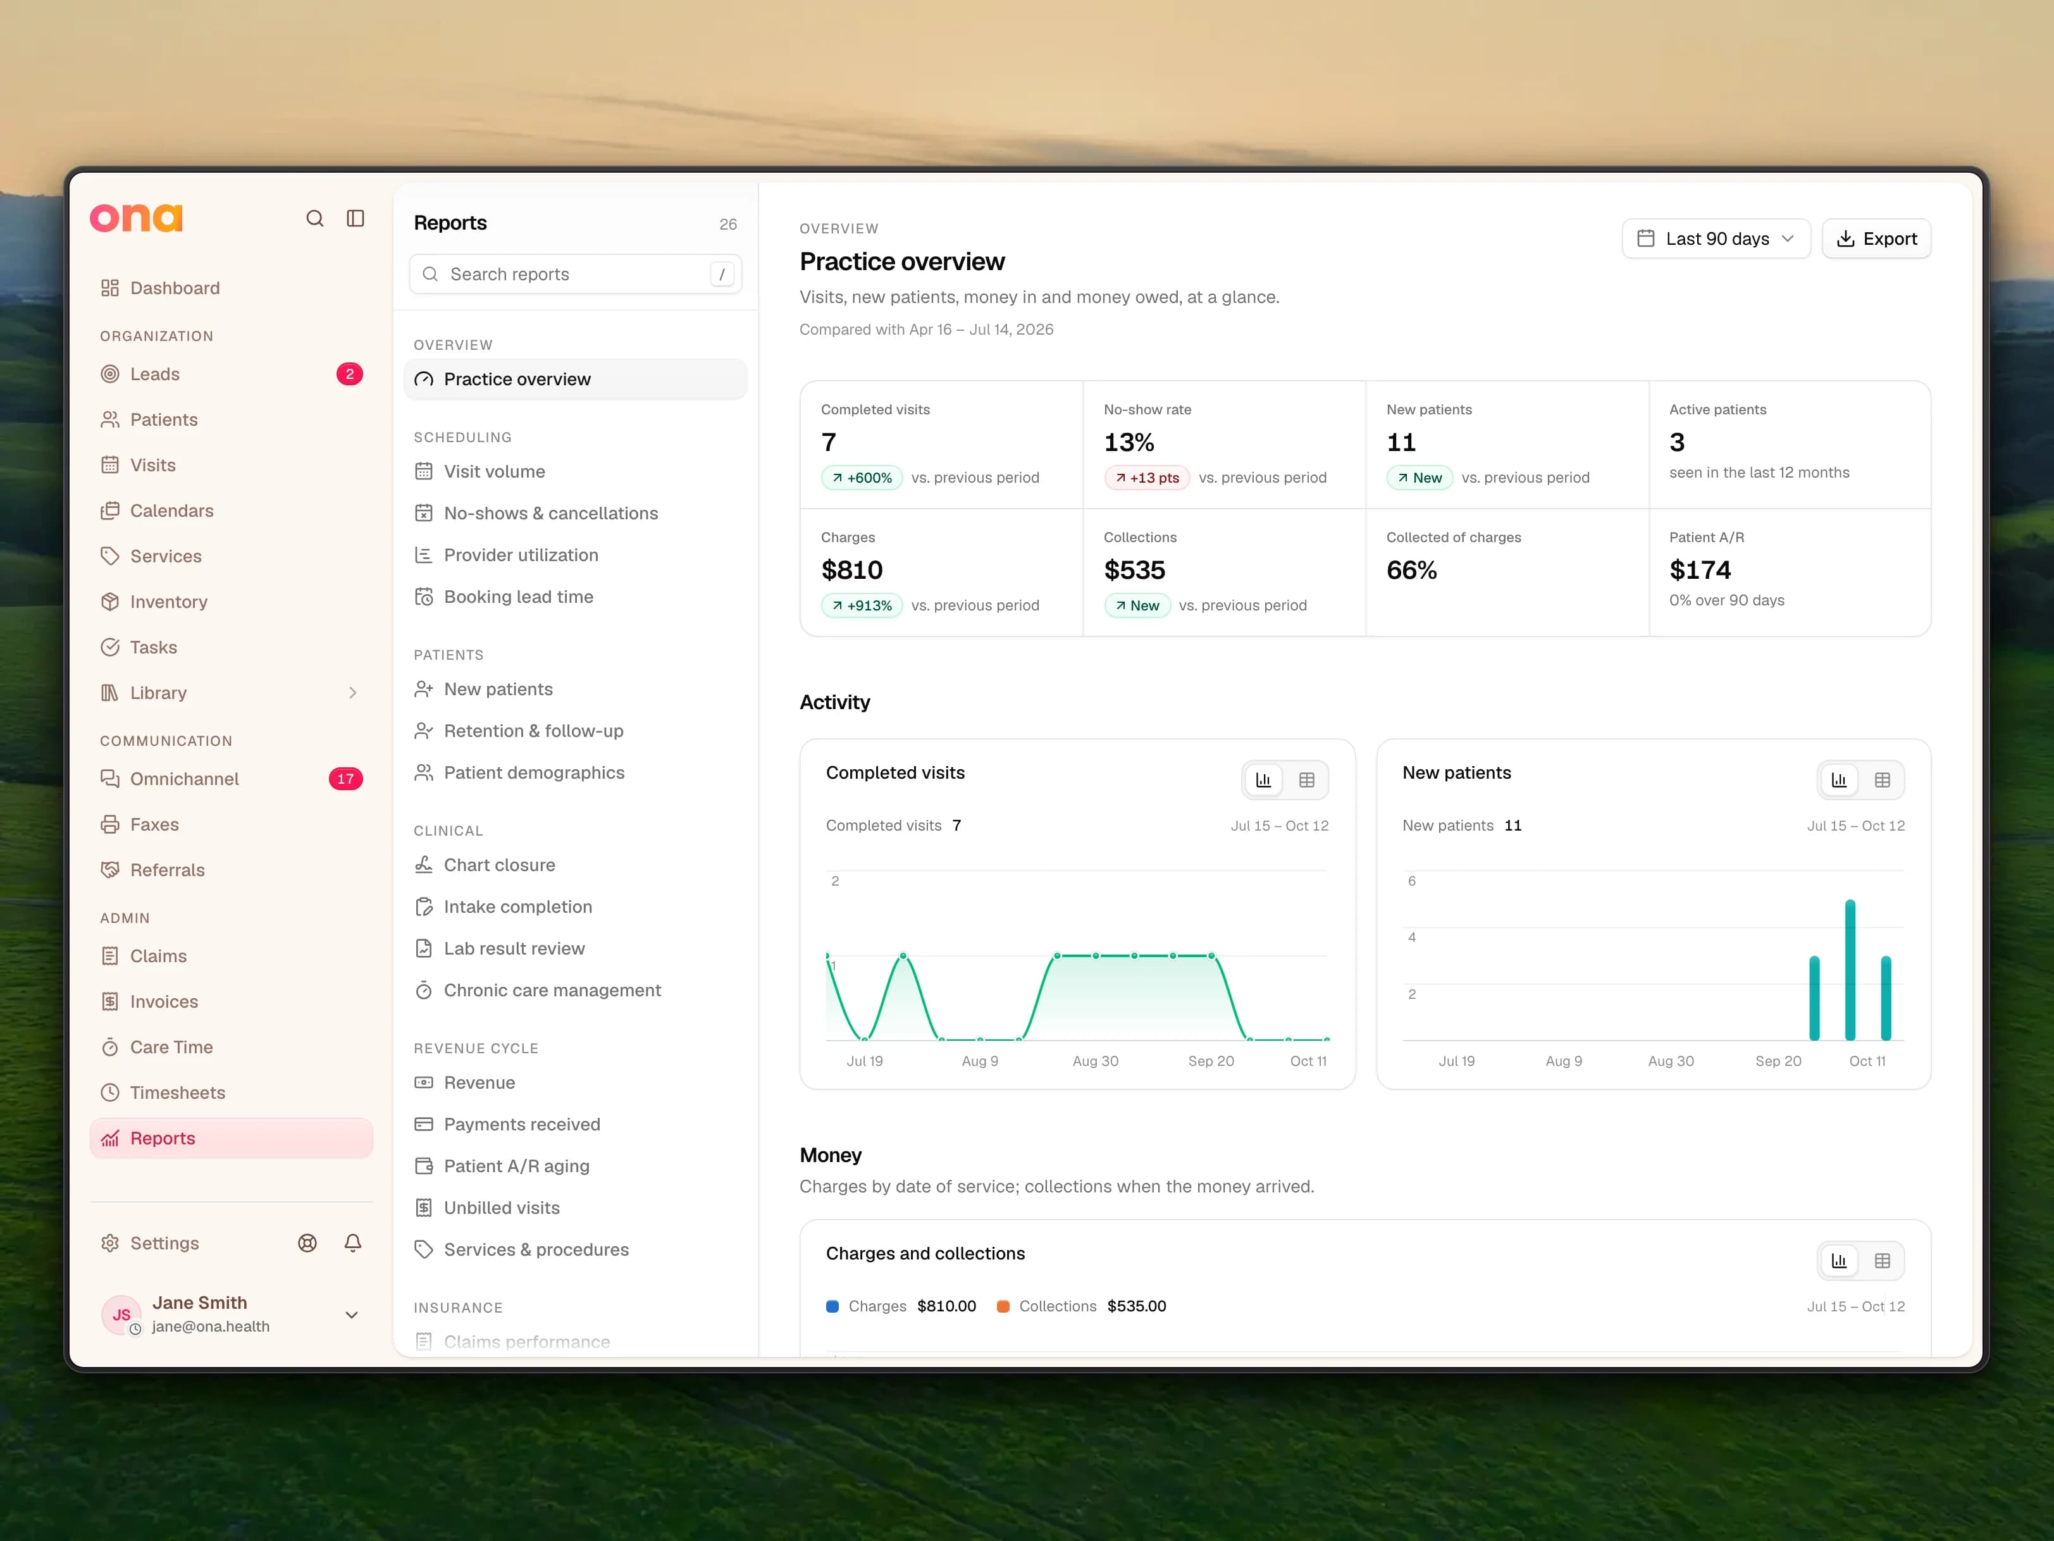Click the blue Charges legend swatch
This screenshot has width=2054, height=1541.
[832, 1306]
